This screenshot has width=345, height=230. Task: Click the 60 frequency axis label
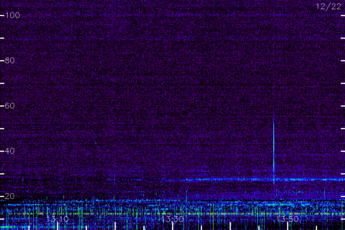click(10, 106)
